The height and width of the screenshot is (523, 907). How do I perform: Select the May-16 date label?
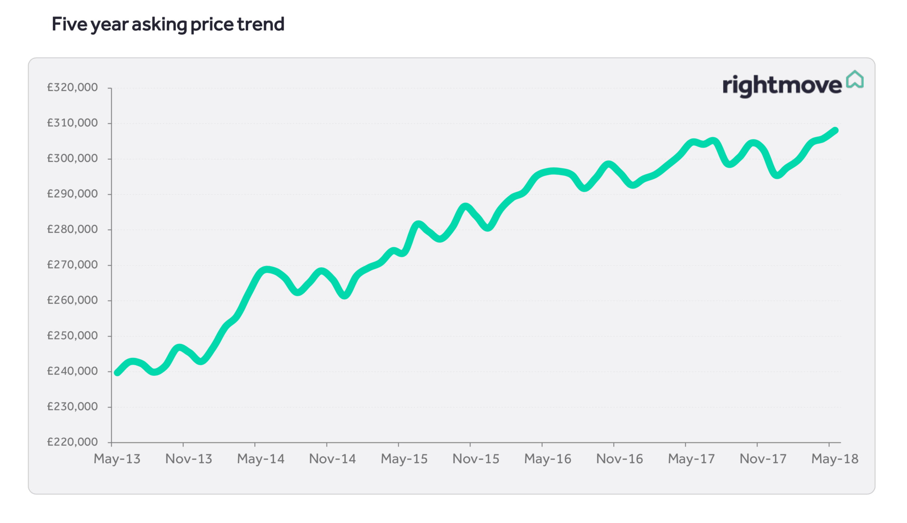pyautogui.click(x=547, y=459)
